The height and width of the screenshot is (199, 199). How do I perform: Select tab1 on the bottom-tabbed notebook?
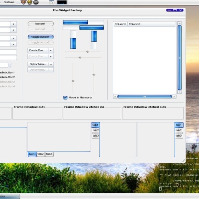point(32,154)
